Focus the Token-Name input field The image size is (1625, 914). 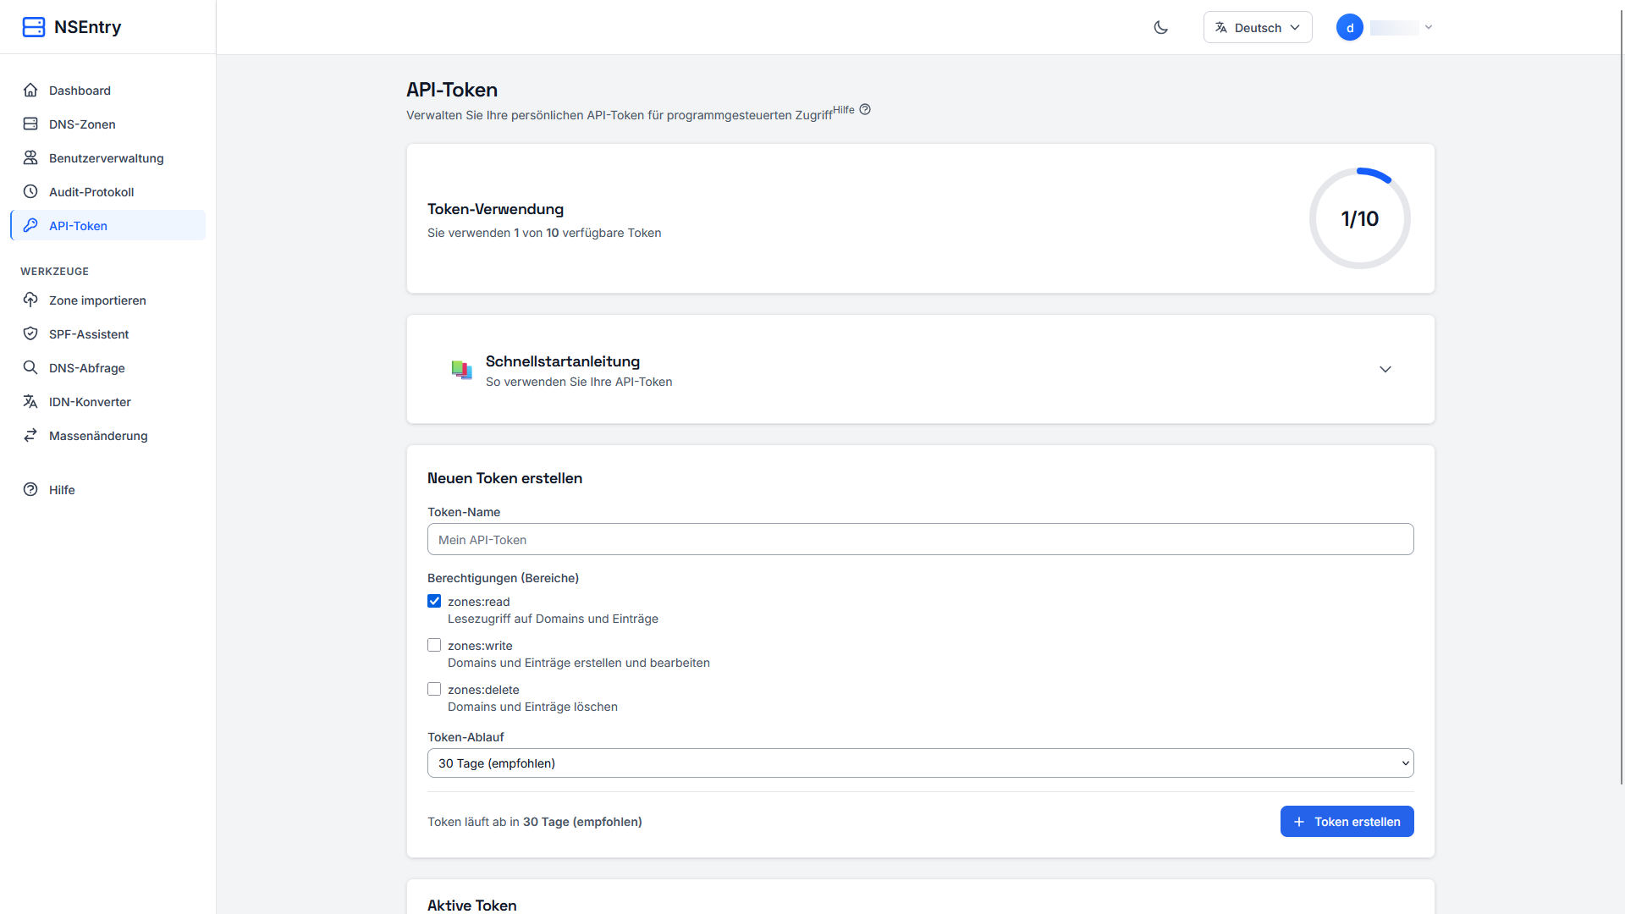coord(920,539)
